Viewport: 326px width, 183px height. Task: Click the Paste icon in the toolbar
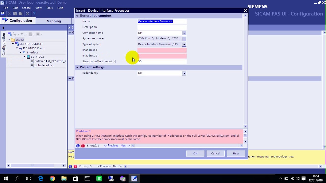tap(21, 13)
